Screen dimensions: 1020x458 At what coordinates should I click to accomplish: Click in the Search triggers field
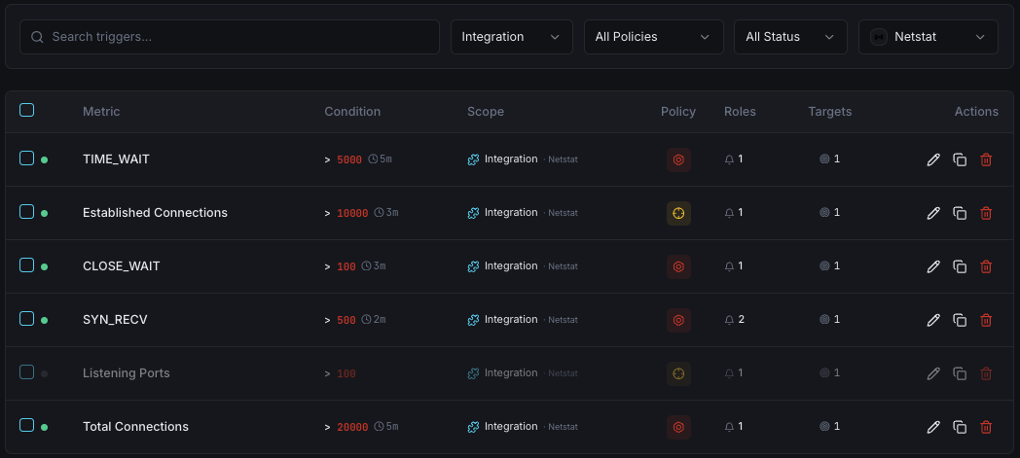point(230,37)
